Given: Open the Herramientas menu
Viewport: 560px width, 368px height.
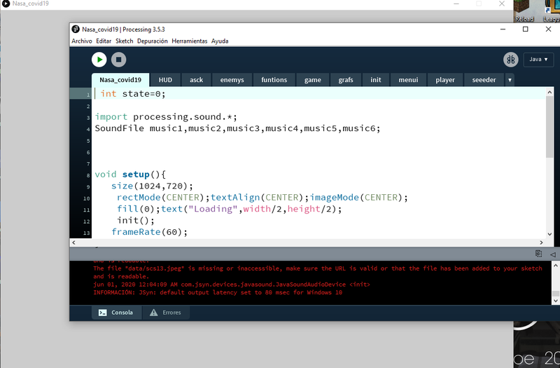Looking at the screenshot, I should (x=189, y=41).
